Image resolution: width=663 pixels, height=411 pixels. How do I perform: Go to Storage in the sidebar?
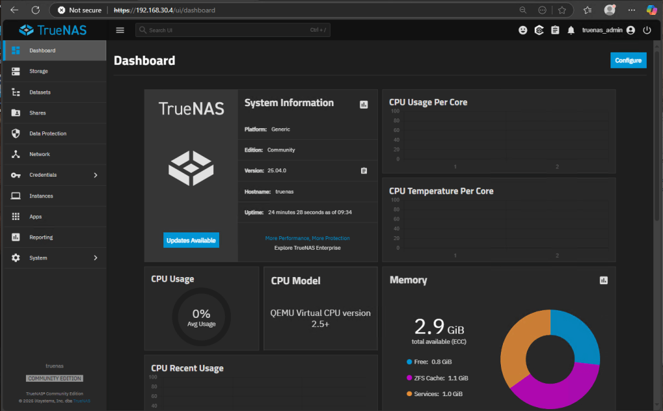tap(39, 71)
